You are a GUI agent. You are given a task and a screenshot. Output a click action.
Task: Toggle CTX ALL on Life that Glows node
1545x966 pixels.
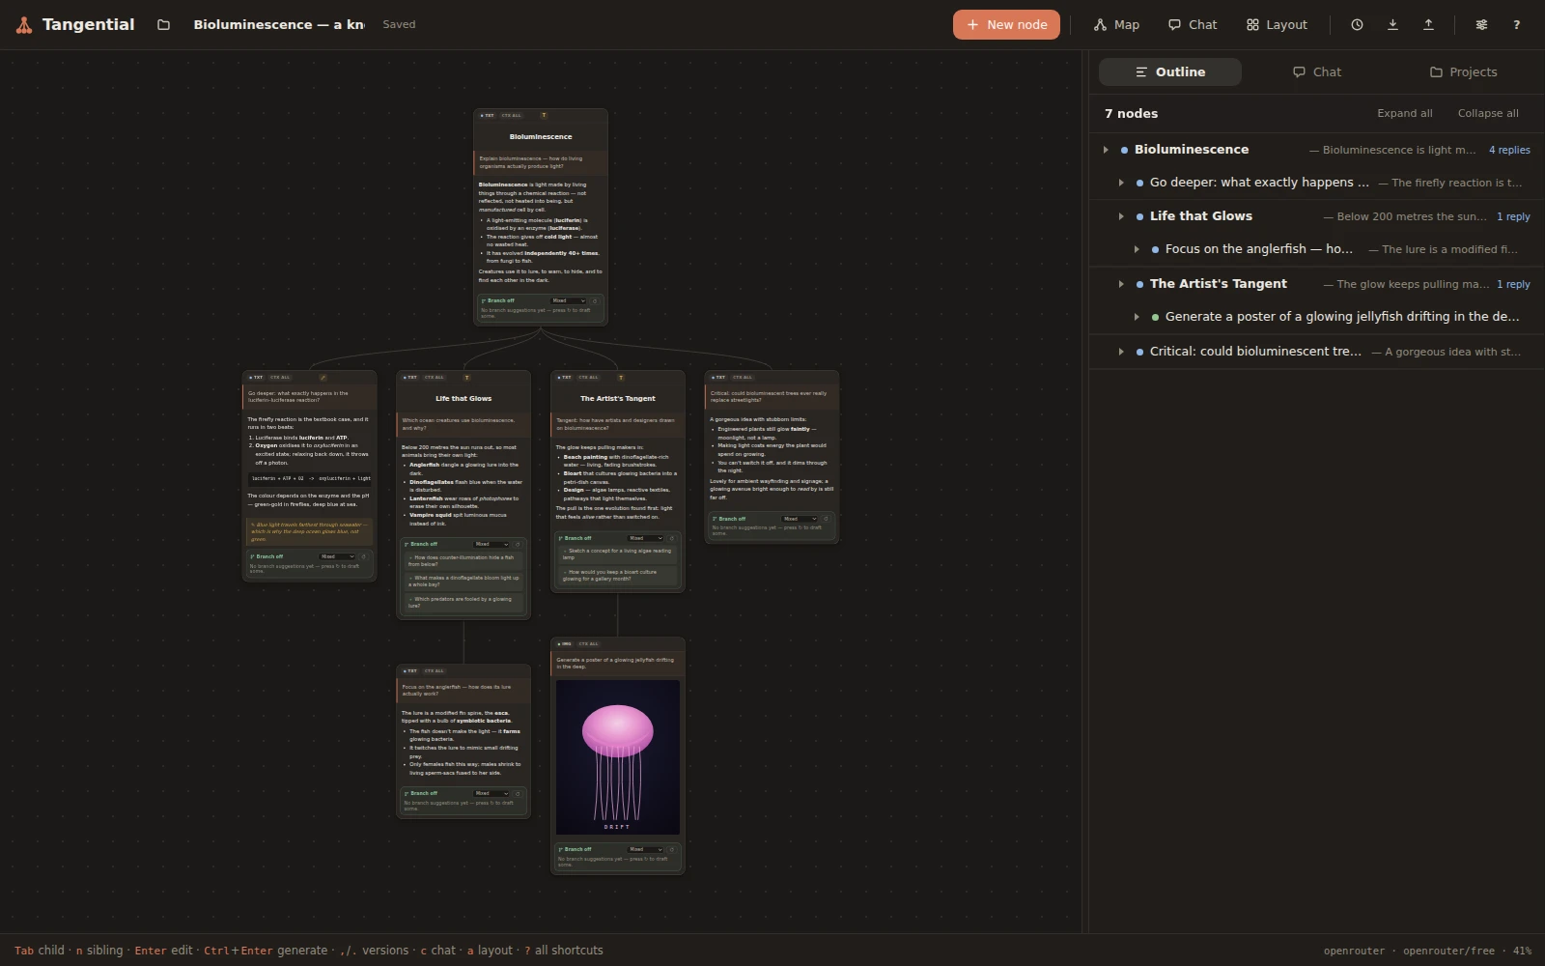pos(435,377)
